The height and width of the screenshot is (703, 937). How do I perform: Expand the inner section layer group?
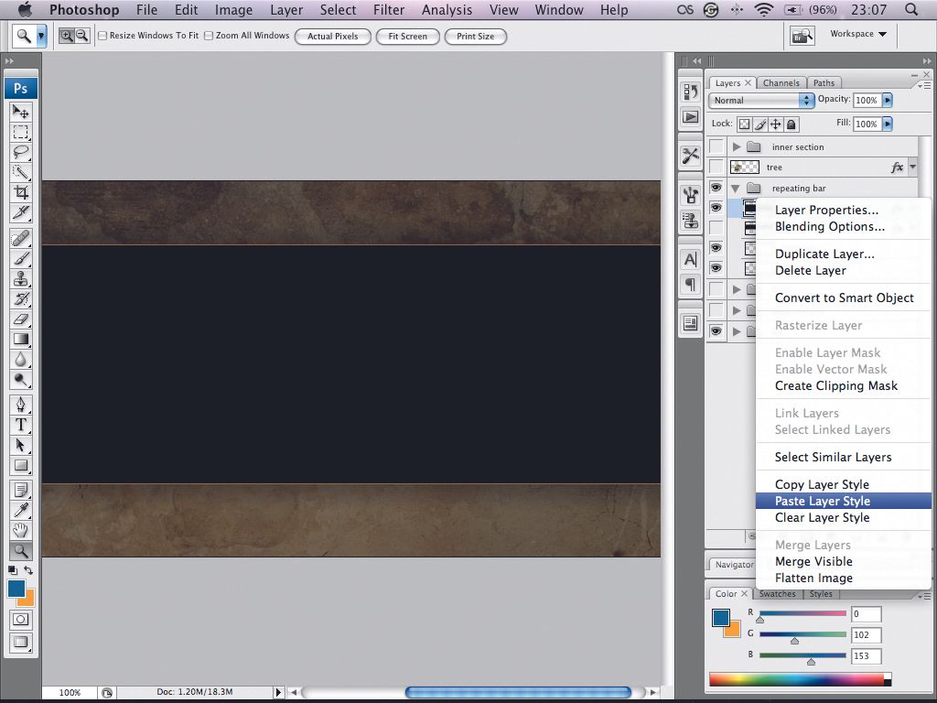click(738, 146)
